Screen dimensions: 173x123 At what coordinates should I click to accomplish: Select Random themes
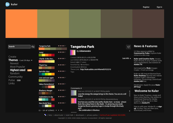click(x=15, y=73)
